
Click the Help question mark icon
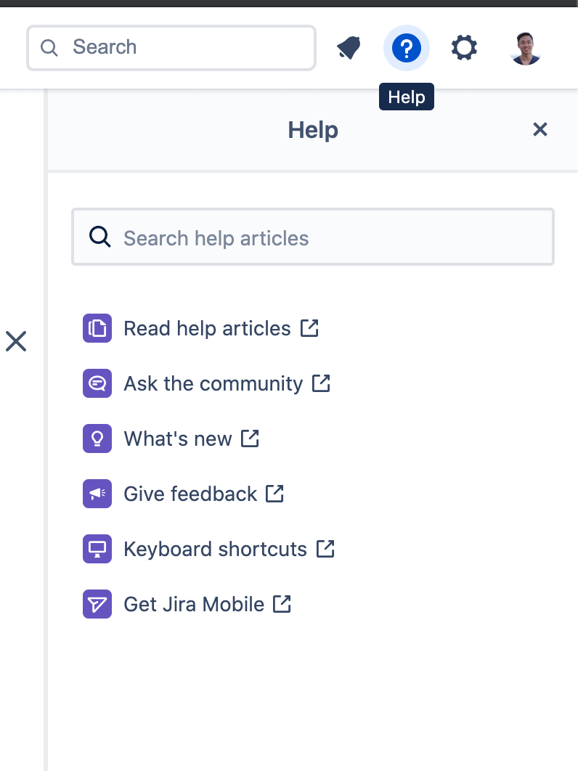(406, 47)
